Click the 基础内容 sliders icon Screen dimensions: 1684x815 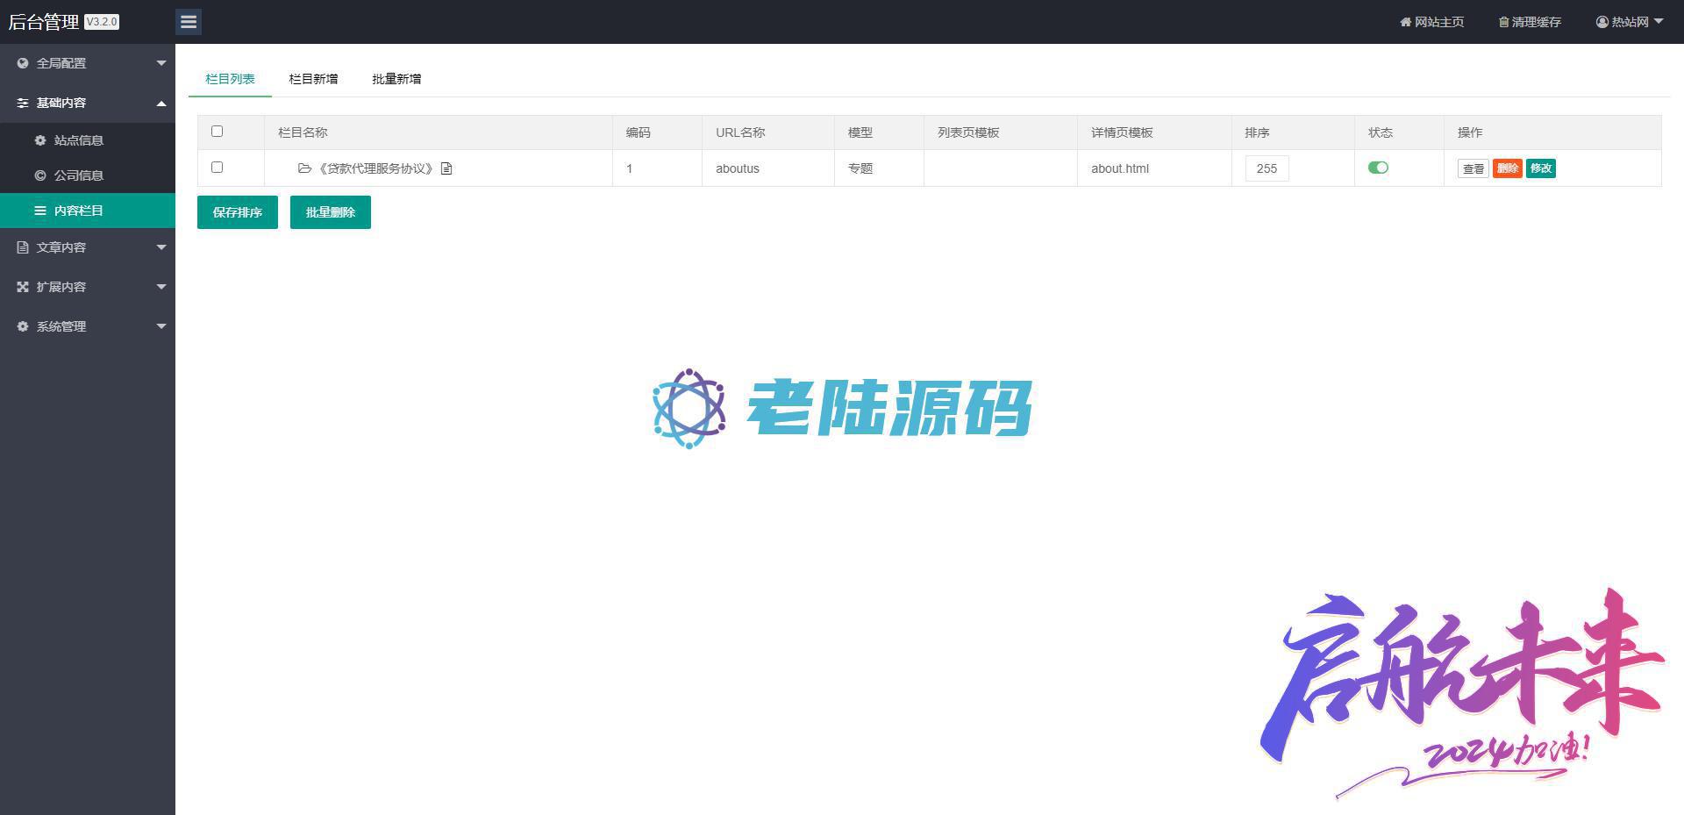[x=23, y=103]
